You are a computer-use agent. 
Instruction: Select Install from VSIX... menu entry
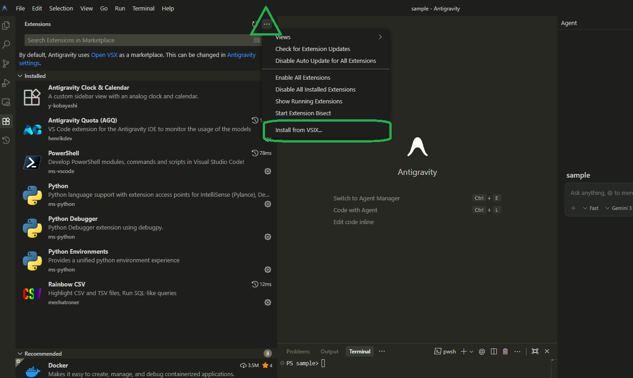(x=299, y=130)
